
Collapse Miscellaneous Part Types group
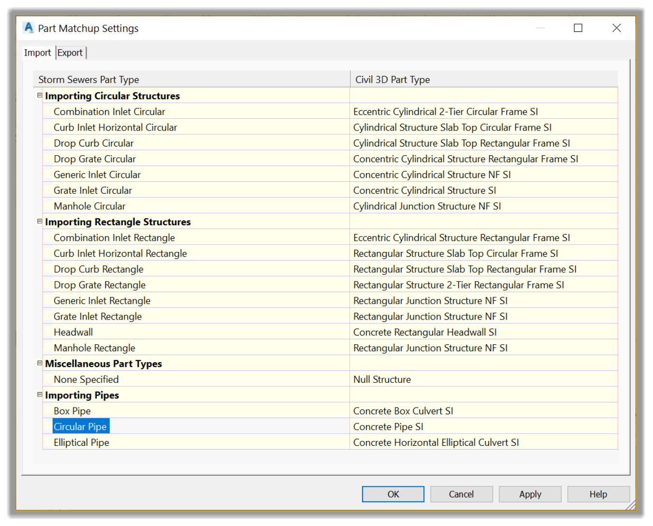click(x=40, y=363)
